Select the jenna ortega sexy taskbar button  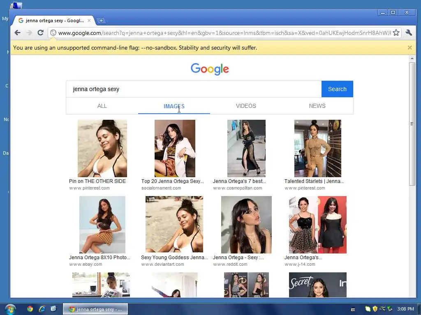click(95, 309)
